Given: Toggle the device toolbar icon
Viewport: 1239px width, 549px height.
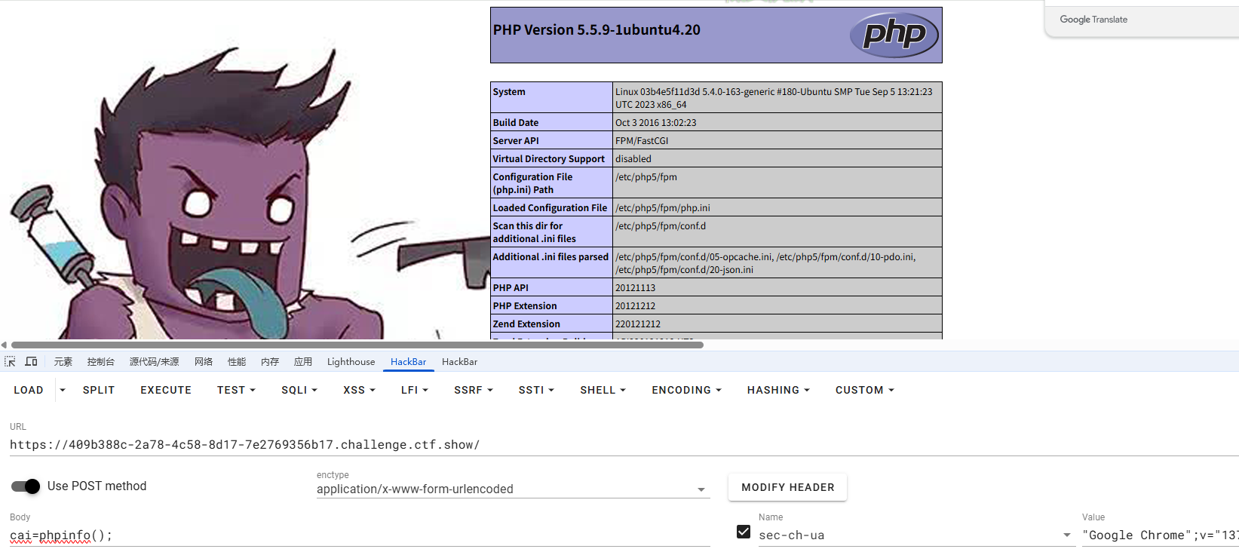Looking at the screenshot, I should [31, 362].
